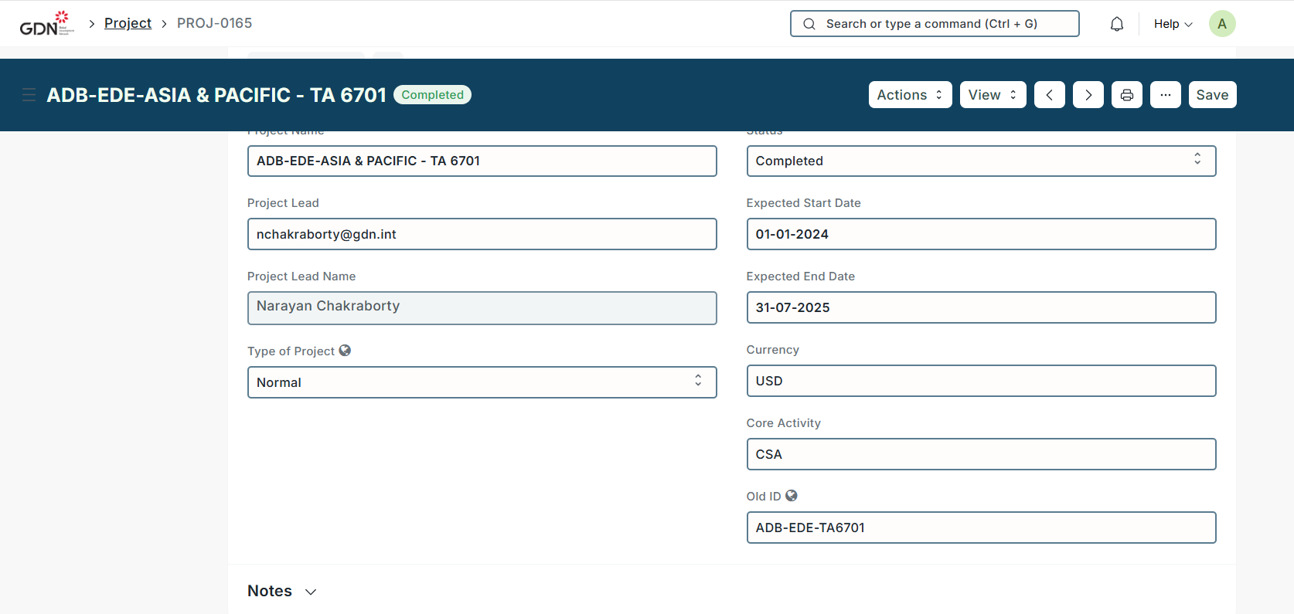
Task: Click globe icon beside Type of Project
Action: click(345, 351)
